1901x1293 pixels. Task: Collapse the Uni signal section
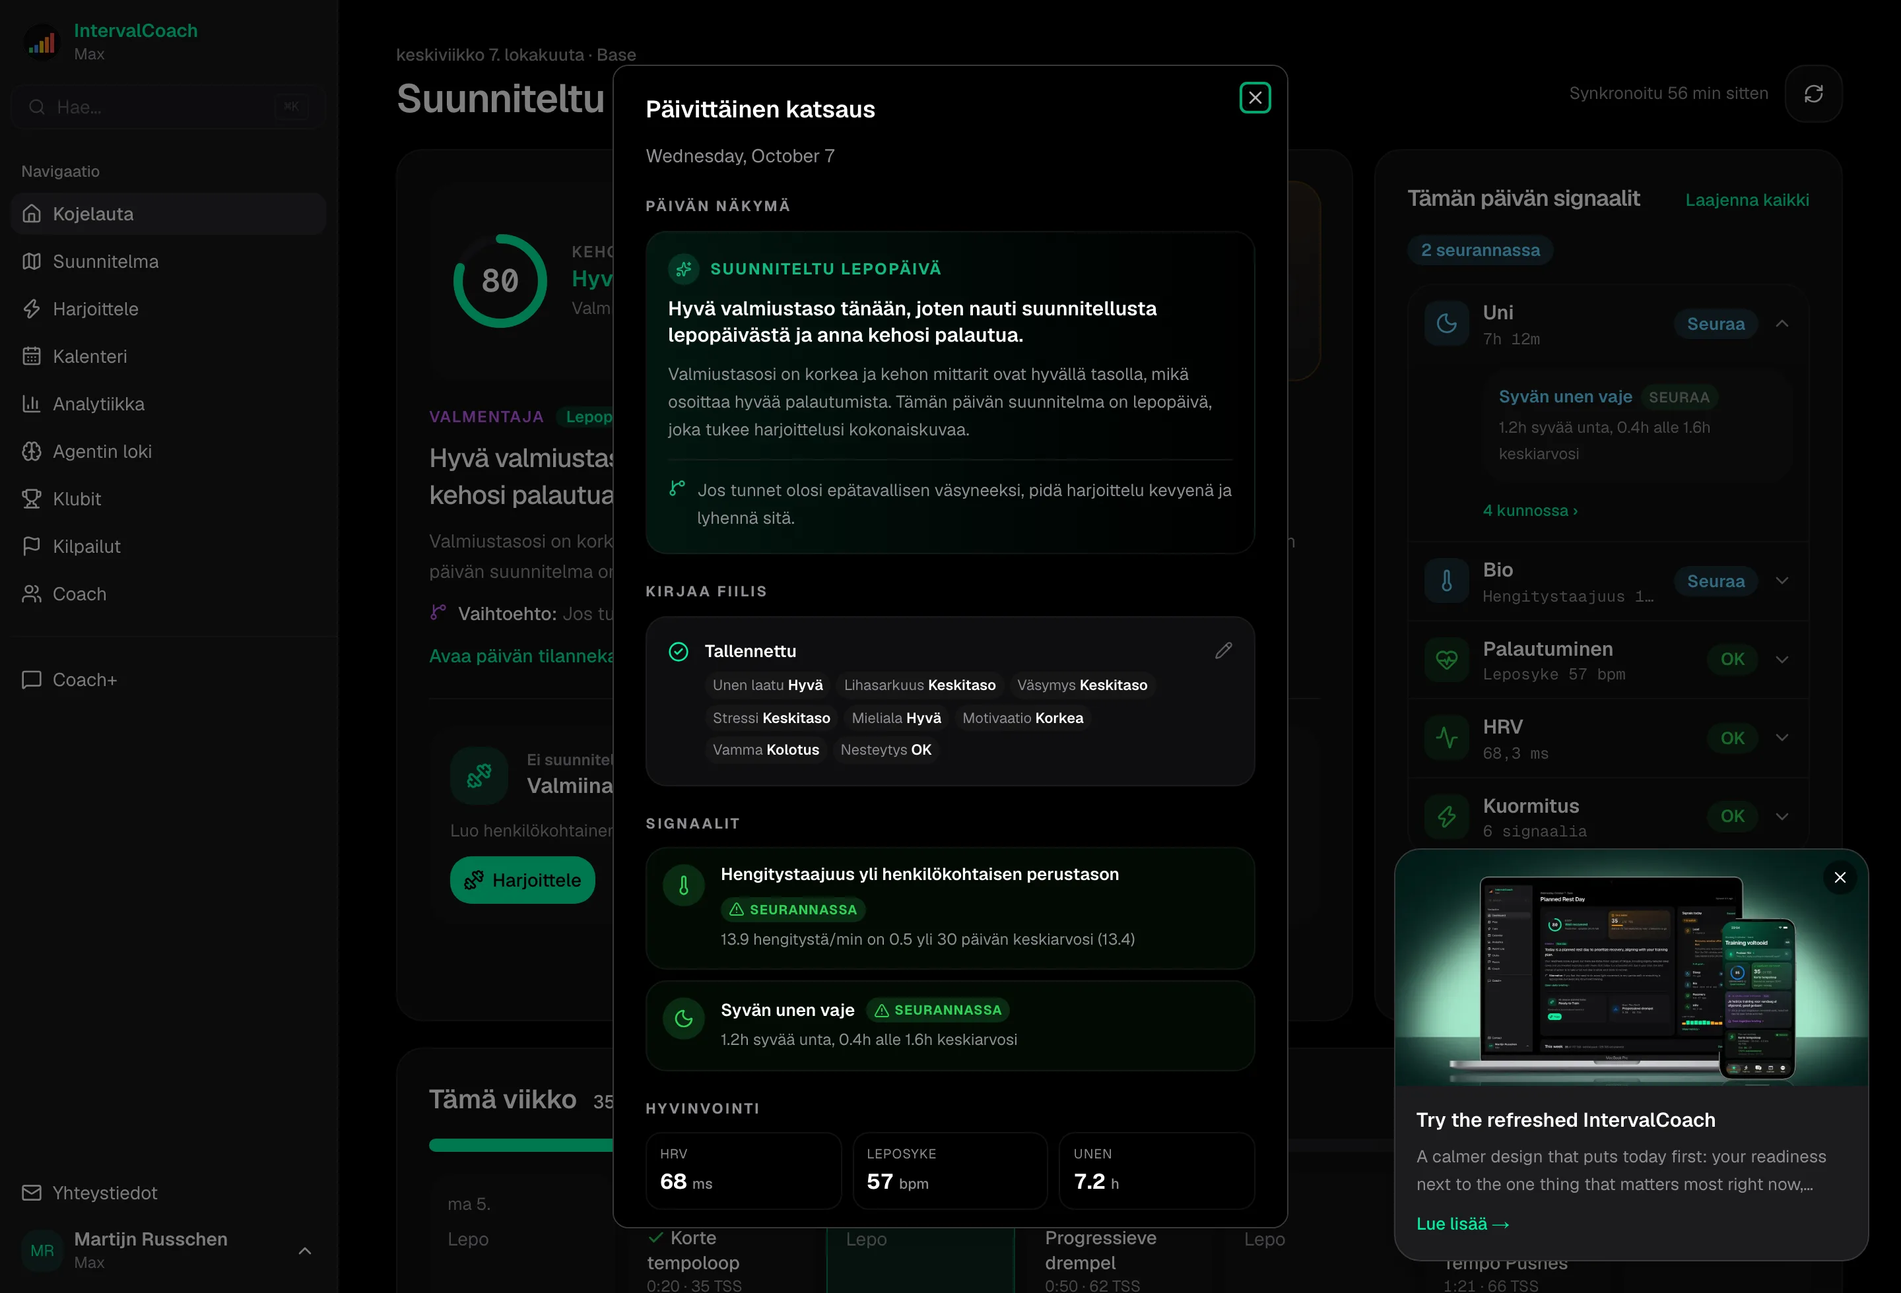tap(1782, 324)
